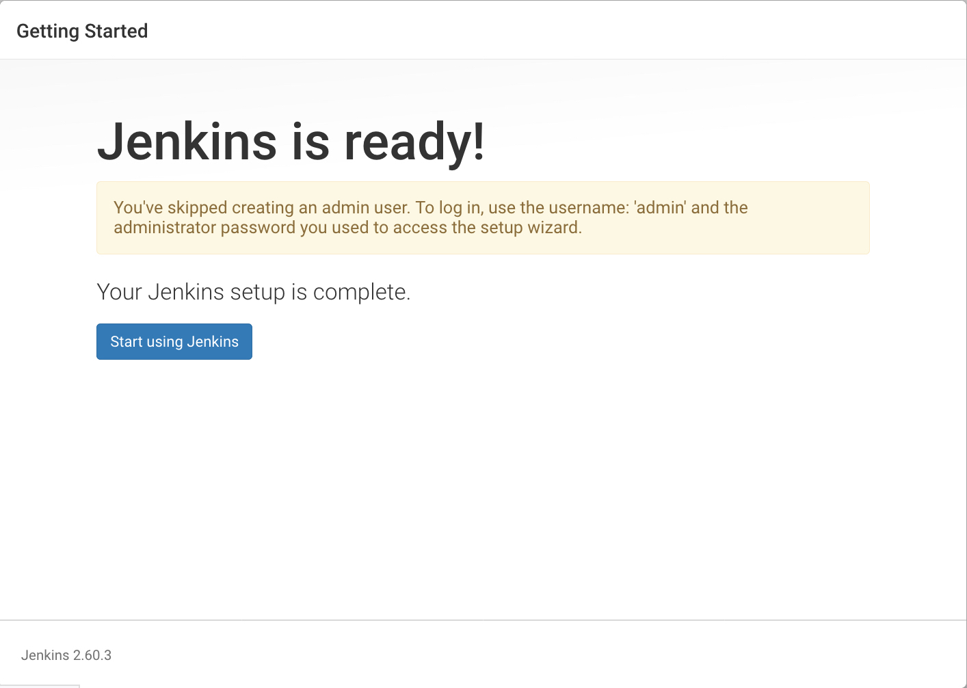967x688 pixels.
Task: Click the Jenkins 2.60.3 version text
Action: tap(66, 655)
